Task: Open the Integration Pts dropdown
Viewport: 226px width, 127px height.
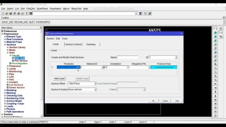Action: 149,67
